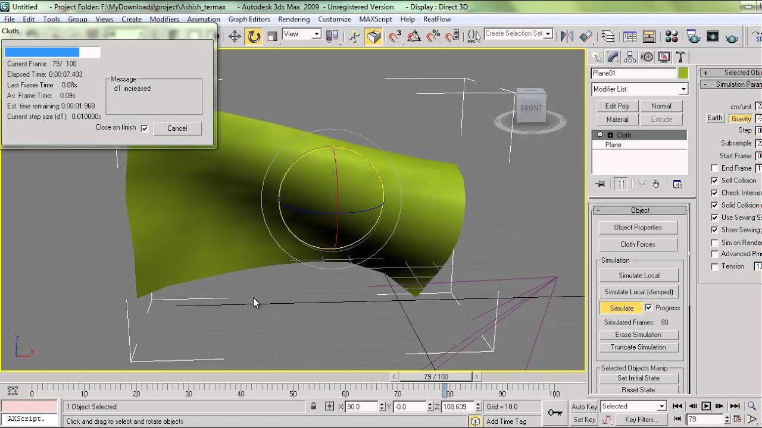Enable Sim on Render checkbox
This screenshot has width=762, height=428.
point(714,243)
